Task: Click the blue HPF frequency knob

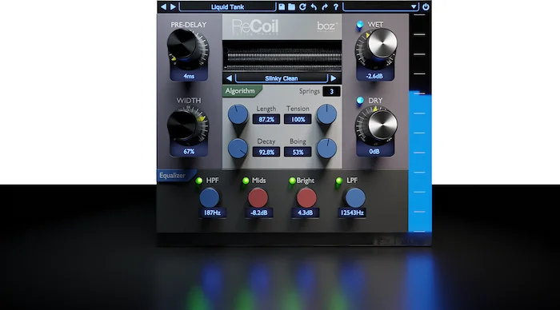Action: coord(210,198)
